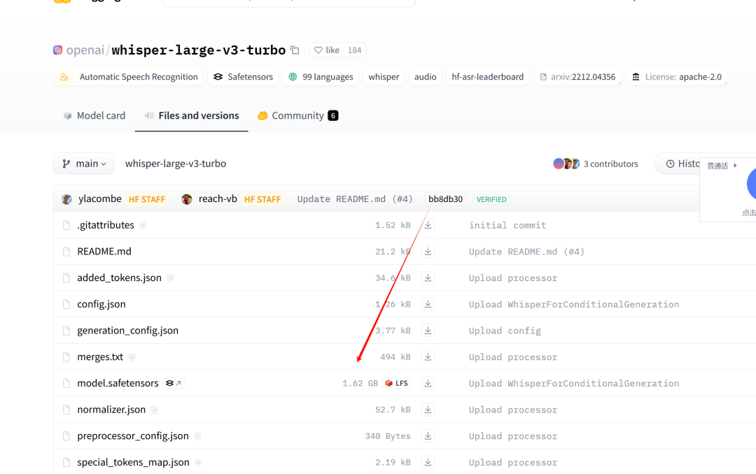Open the merges.txt file
Viewport: 756px width, 474px height.
click(100, 357)
